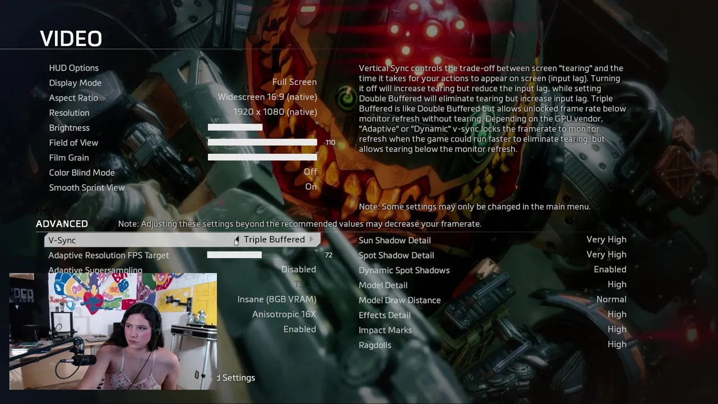
Task: Open HUD Options submenu
Action: pyautogui.click(x=73, y=68)
